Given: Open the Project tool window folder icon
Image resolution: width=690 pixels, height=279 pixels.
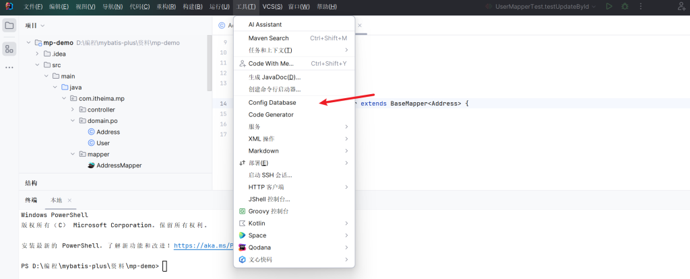Looking at the screenshot, I should (9, 26).
